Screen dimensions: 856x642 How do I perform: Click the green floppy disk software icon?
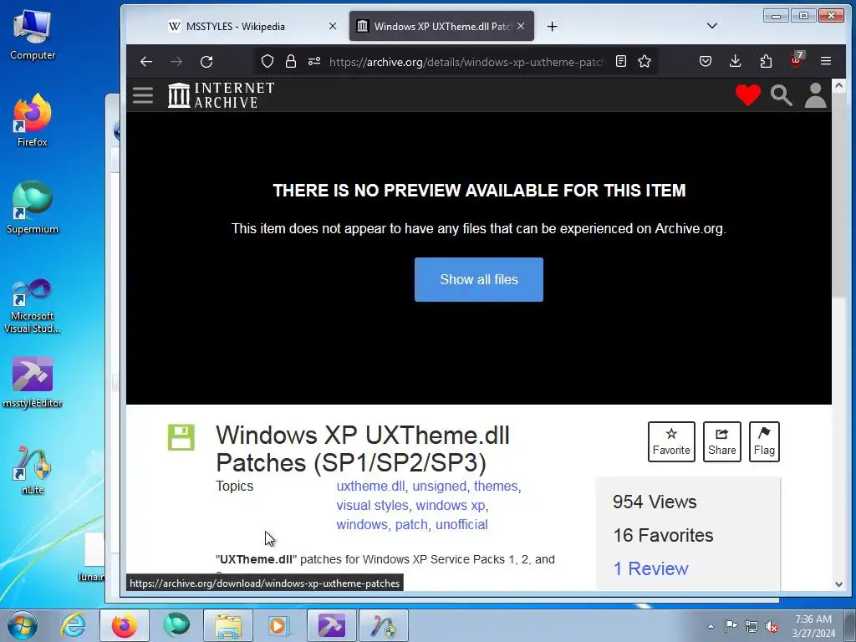[x=181, y=436]
